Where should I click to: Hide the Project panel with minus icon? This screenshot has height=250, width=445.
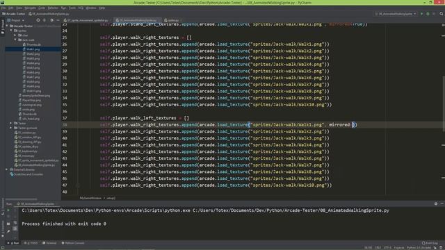coord(58,20)
